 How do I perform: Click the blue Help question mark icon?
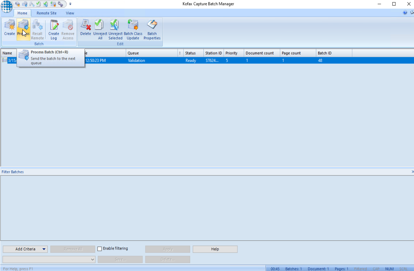tap(405, 12)
